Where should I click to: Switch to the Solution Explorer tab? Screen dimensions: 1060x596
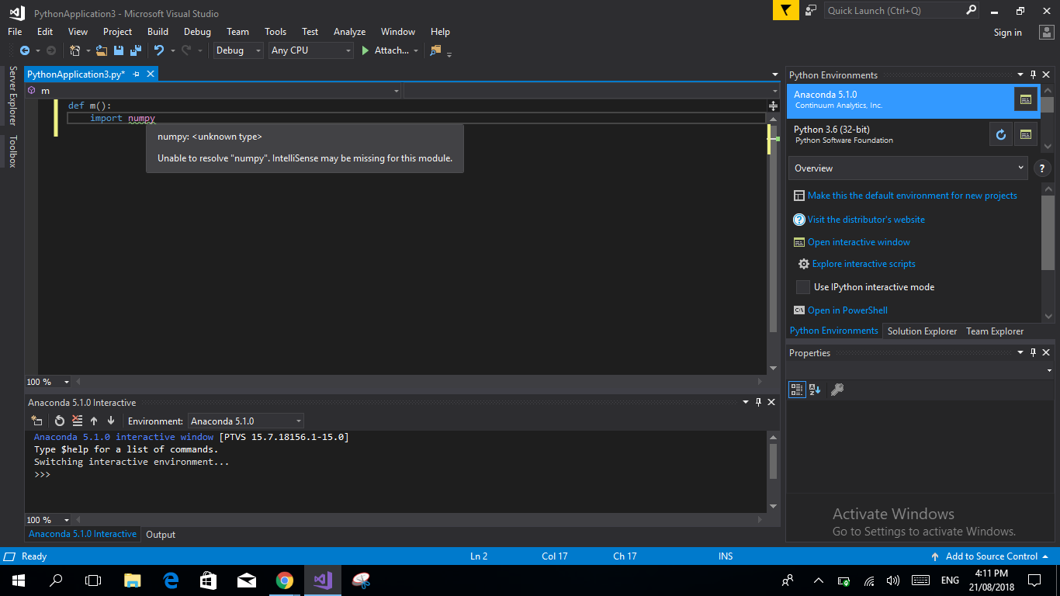pyautogui.click(x=922, y=331)
